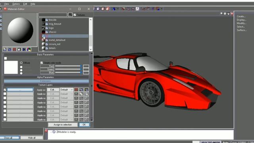The width and height of the screenshot is (254, 143).
Task: Click the load texture icon on the first layer row
Action: click(x=87, y=90)
